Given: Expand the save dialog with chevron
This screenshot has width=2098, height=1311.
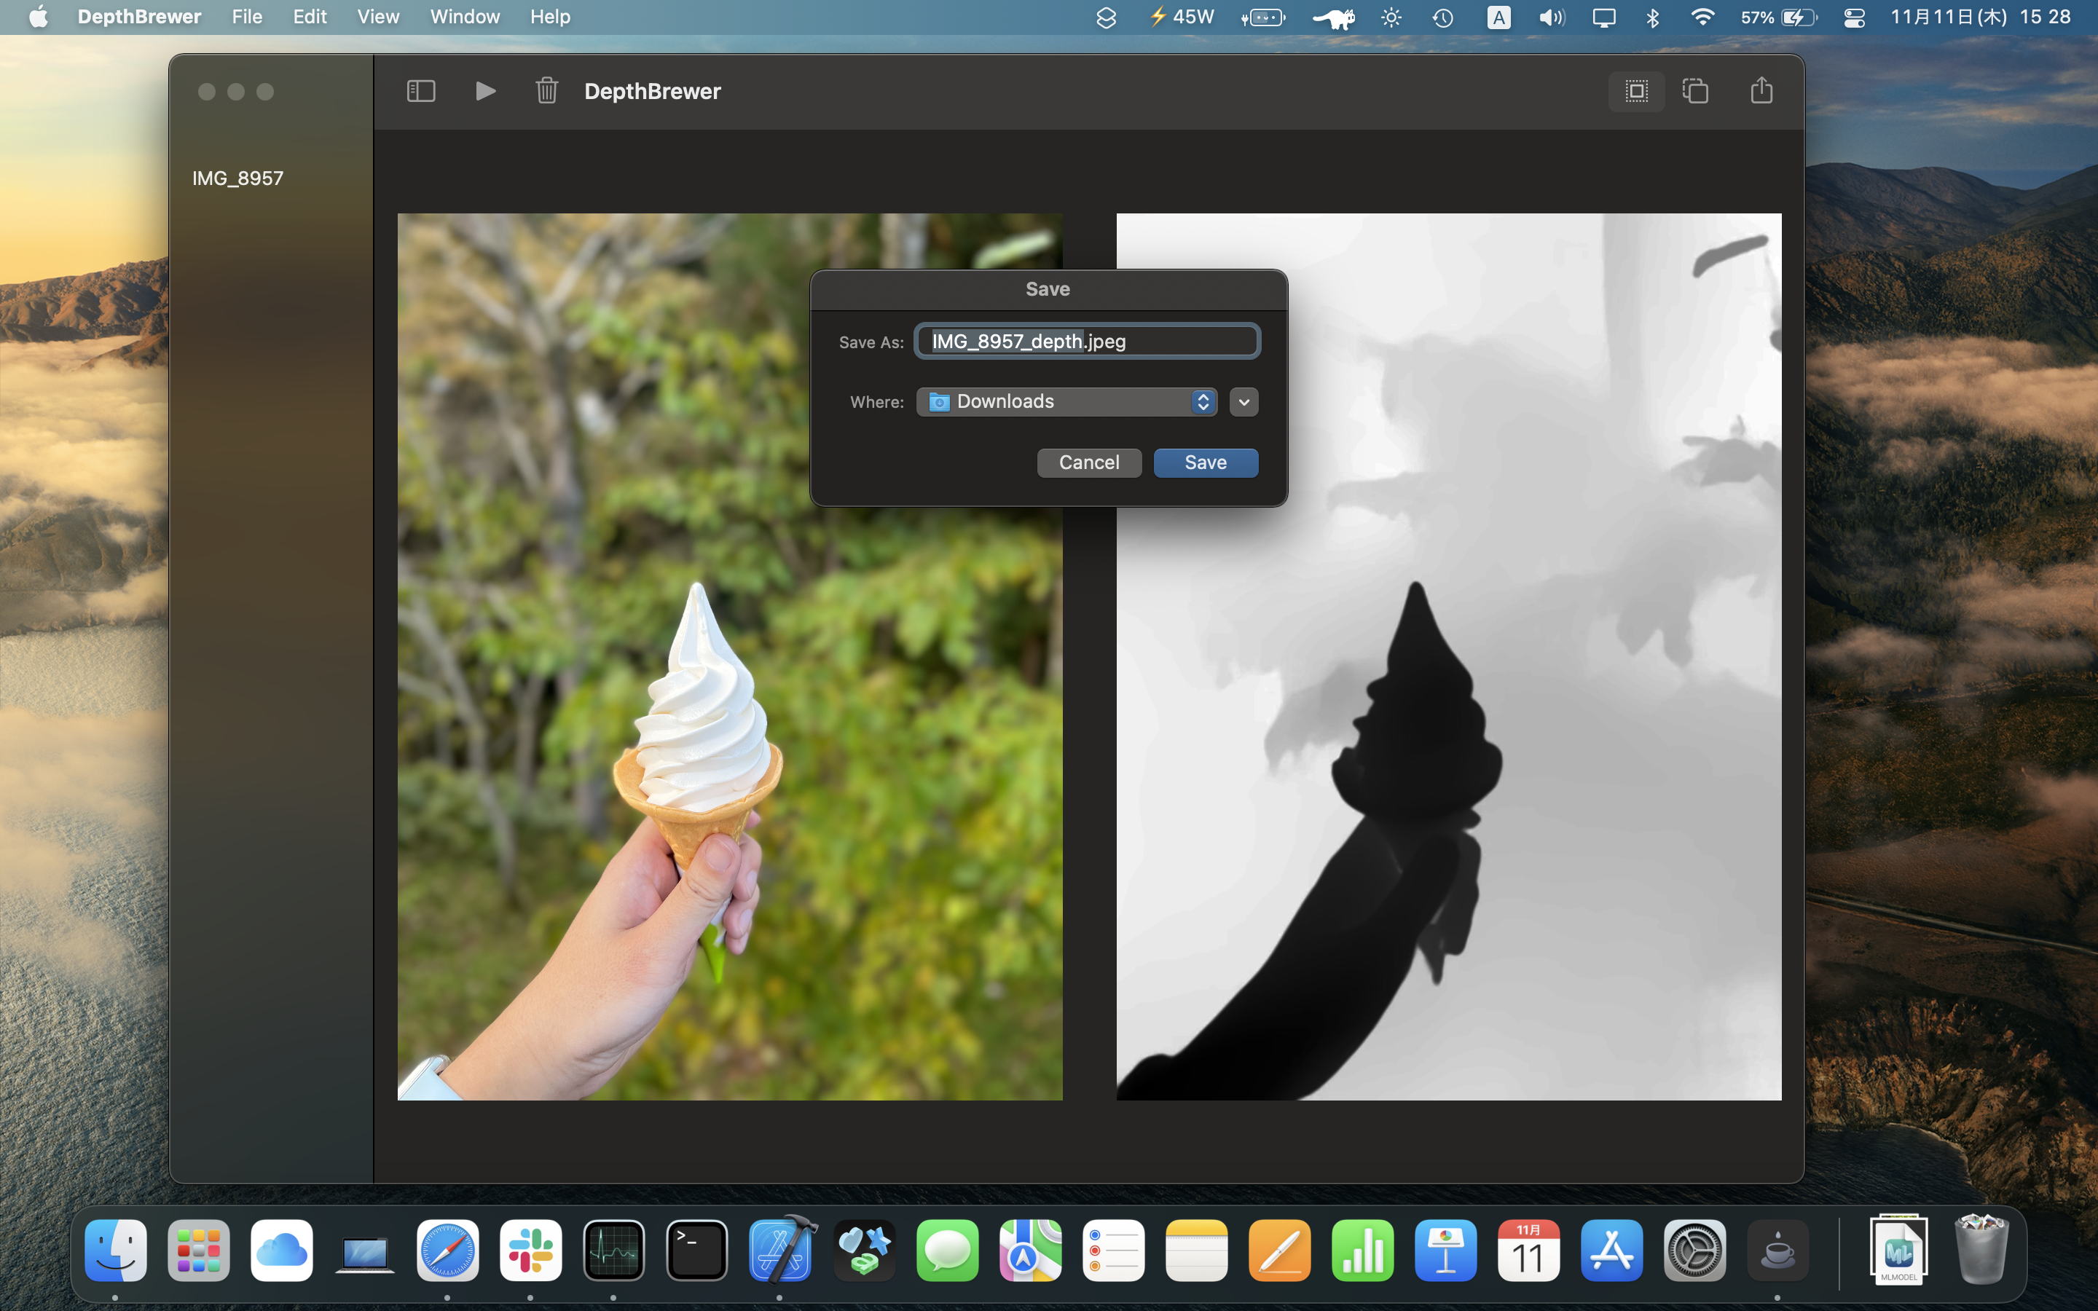Looking at the screenshot, I should 1244,401.
